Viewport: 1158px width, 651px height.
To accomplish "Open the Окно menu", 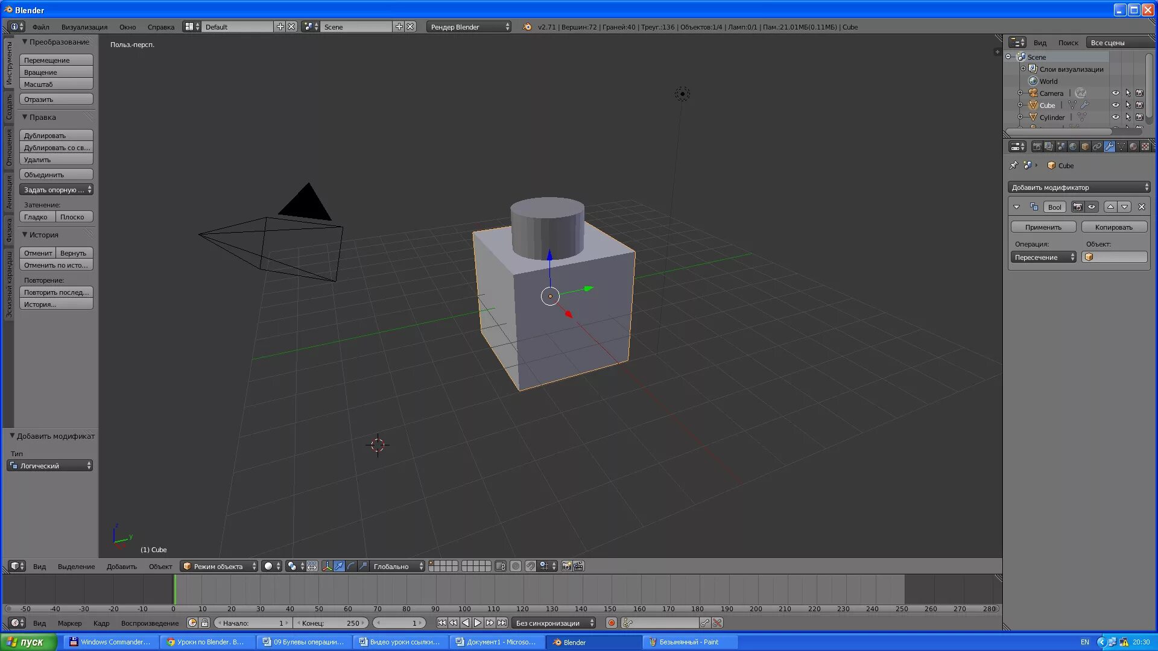I will coord(127,27).
